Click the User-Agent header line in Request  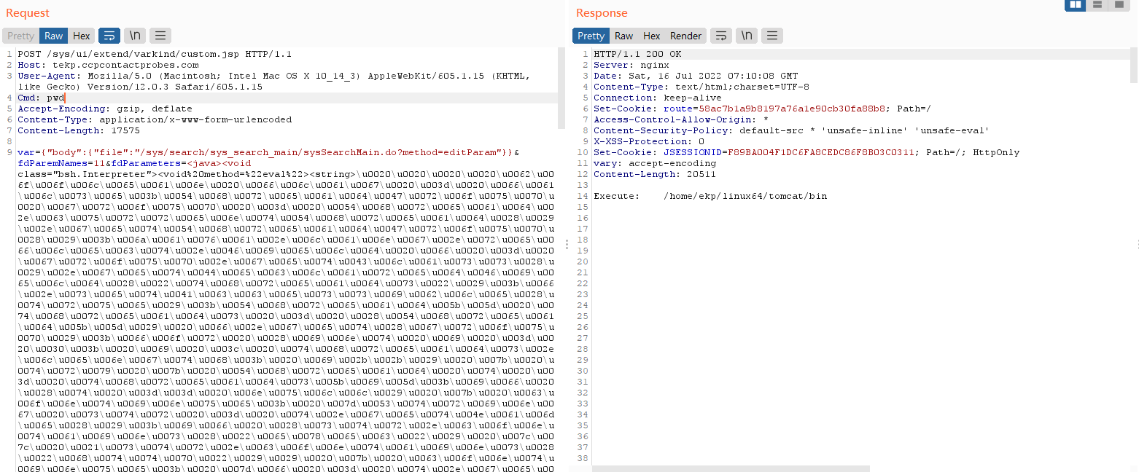pos(273,81)
